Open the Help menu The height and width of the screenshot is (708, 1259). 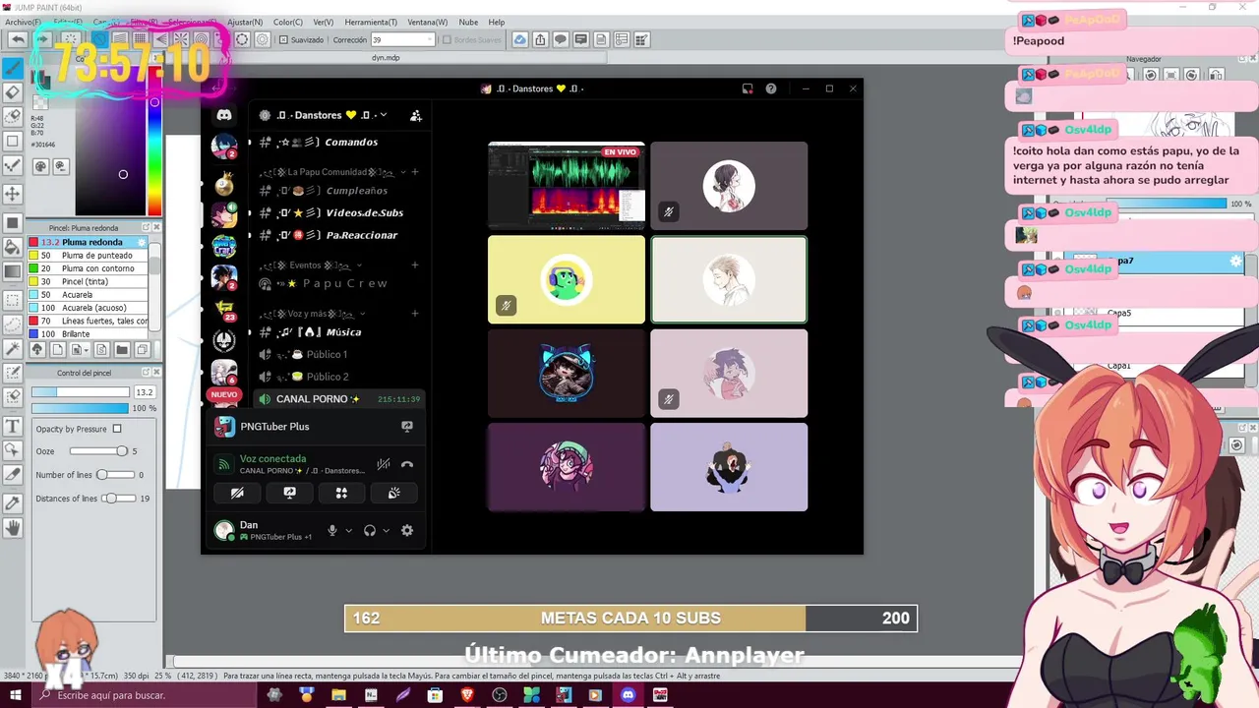tap(497, 22)
